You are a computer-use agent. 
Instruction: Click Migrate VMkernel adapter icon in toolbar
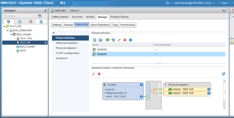pos(113,40)
